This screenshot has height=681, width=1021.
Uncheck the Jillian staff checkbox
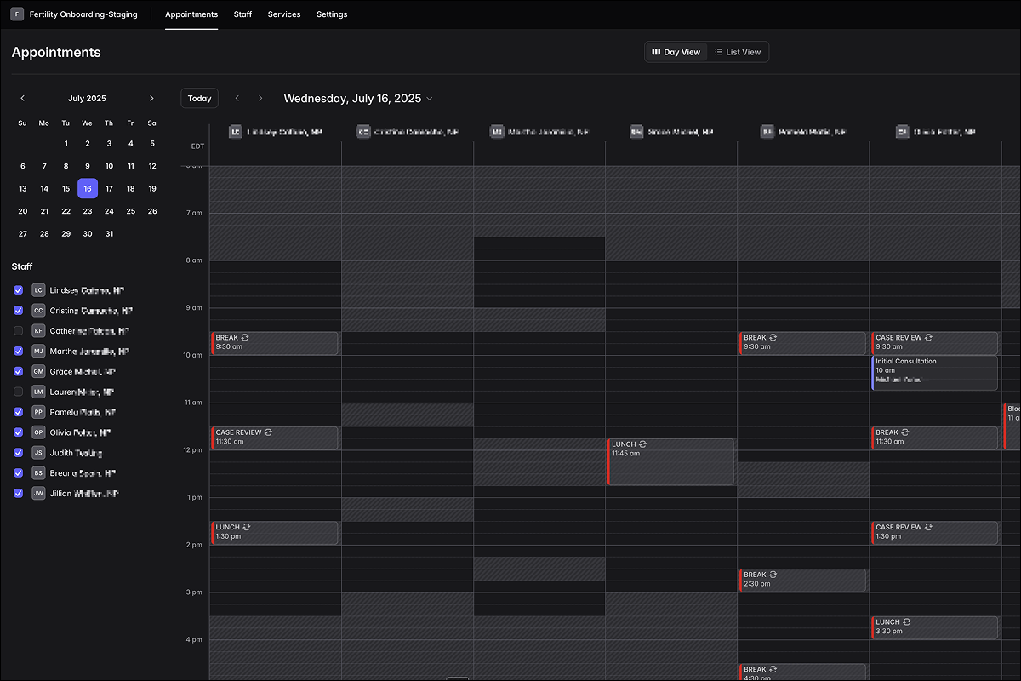pos(19,493)
